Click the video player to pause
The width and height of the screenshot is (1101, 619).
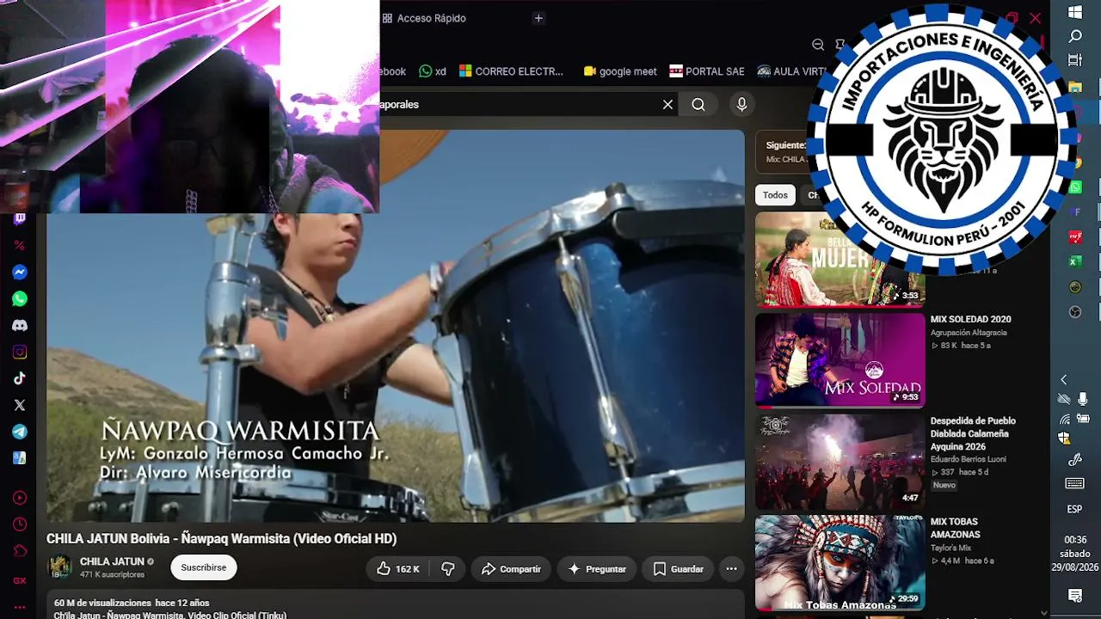(x=395, y=327)
